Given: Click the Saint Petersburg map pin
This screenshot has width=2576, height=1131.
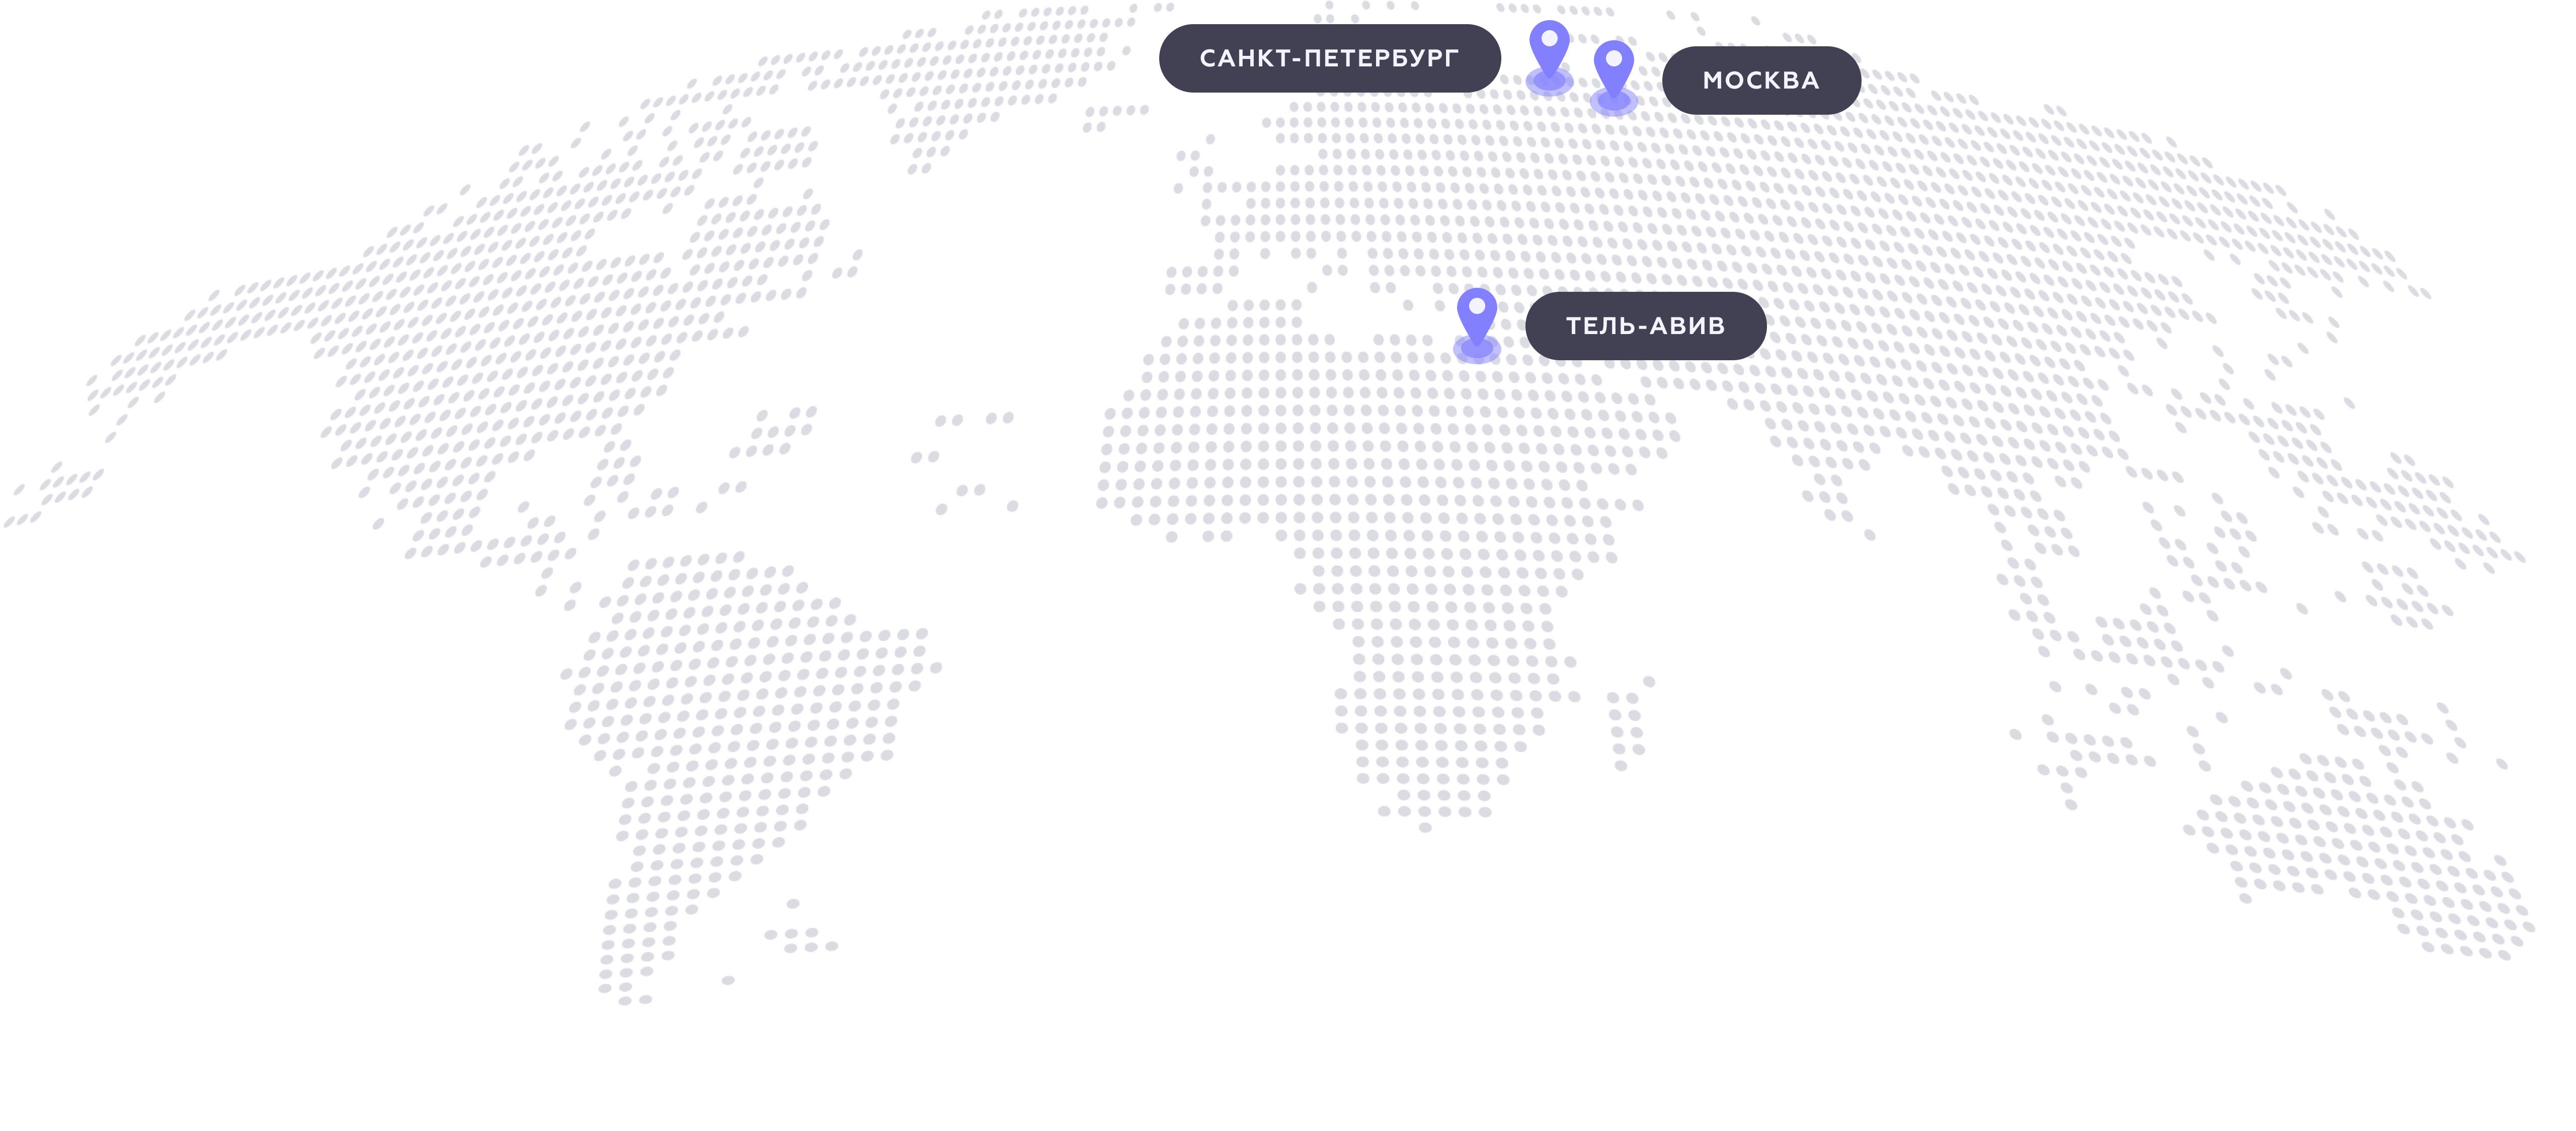Looking at the screenshot, I should 1549,55.
